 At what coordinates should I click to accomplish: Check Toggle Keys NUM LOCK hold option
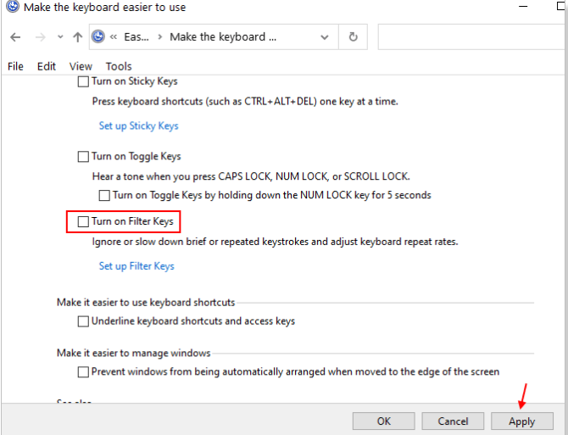[104, 195]
